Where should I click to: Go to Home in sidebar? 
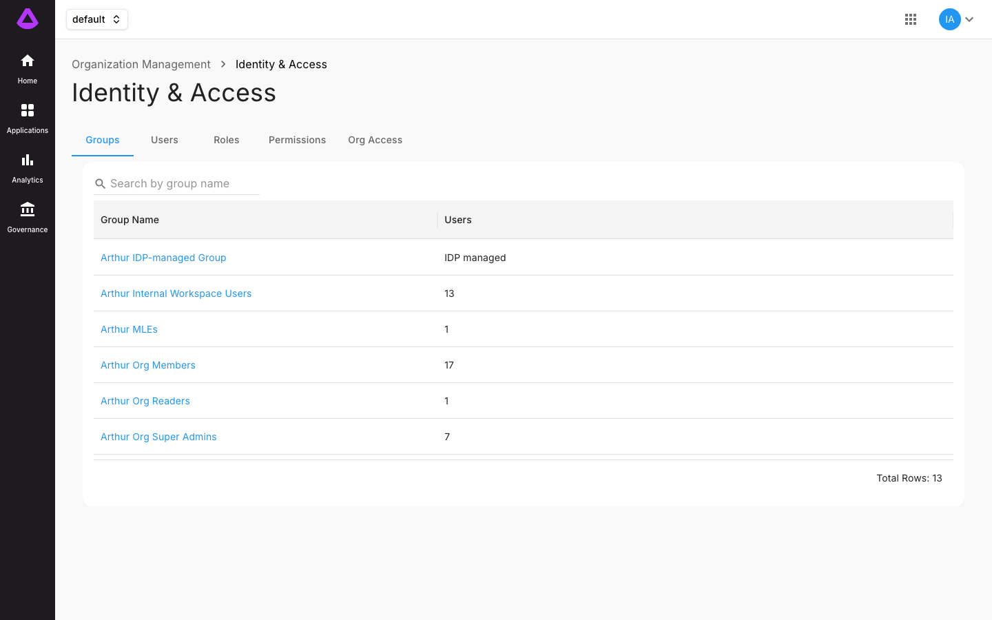(x=28, y=69)
